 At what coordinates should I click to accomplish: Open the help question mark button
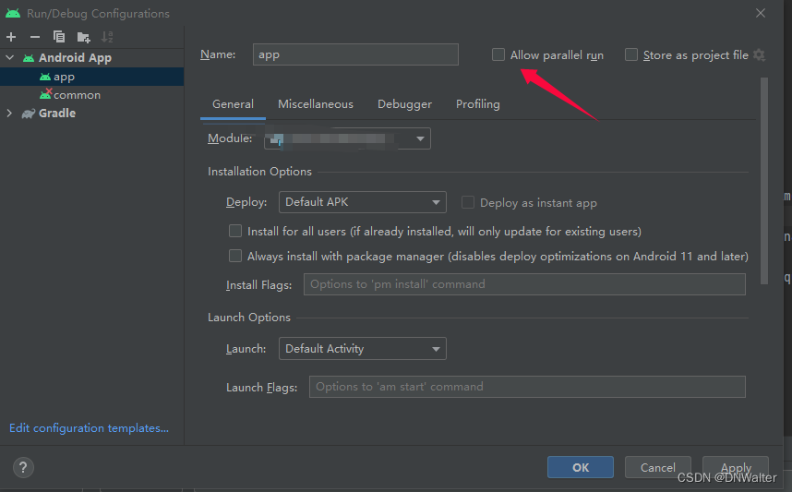pos(23,467)
